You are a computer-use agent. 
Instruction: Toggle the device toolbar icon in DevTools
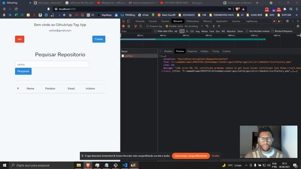pyautogui.click(x=128, y=21)
